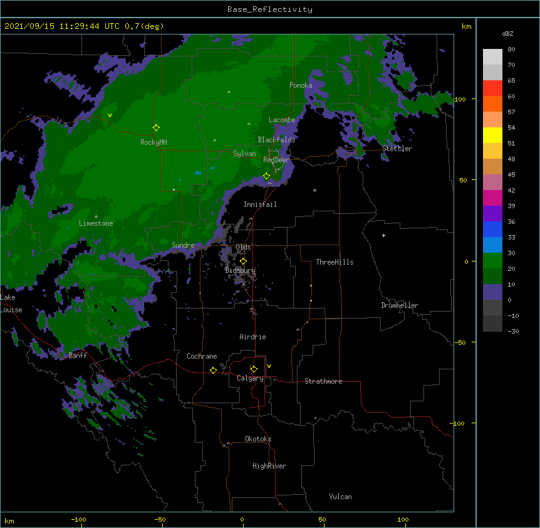Click the km unit label at top right
The width and height of the screenshot is (540, 528).
coord(466,26)
